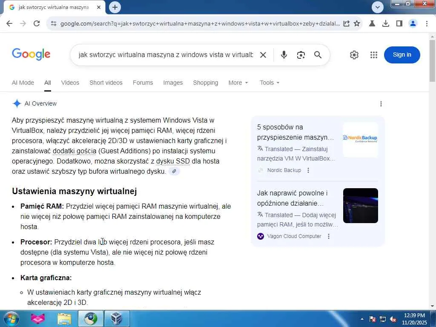
Task: Open the downloads icon in toolbar
Action: (x=386, y=24)
